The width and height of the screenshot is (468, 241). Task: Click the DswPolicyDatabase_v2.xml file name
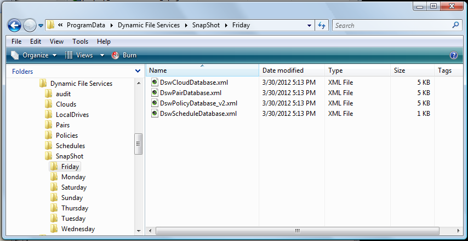[199, 103]
